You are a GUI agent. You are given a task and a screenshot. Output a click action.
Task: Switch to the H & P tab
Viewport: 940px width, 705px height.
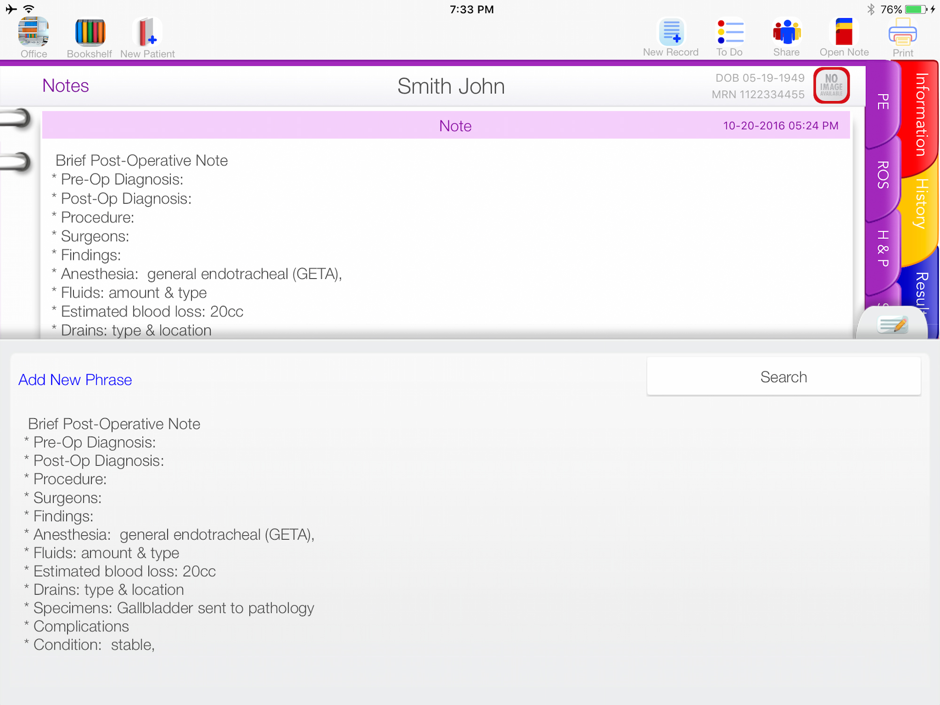882,249
